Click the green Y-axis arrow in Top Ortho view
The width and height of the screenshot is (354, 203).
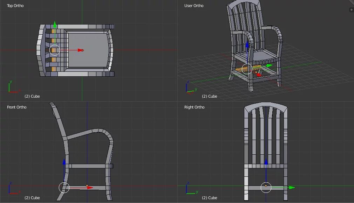(x=55, y=24)
